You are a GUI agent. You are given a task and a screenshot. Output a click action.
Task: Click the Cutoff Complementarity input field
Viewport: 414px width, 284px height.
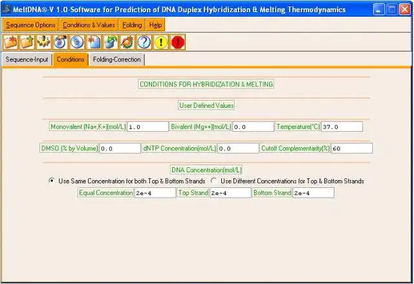(x=352, y=148)
